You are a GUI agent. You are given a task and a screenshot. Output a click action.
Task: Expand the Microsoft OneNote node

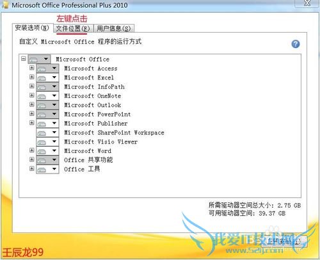[x=31, y=95]
